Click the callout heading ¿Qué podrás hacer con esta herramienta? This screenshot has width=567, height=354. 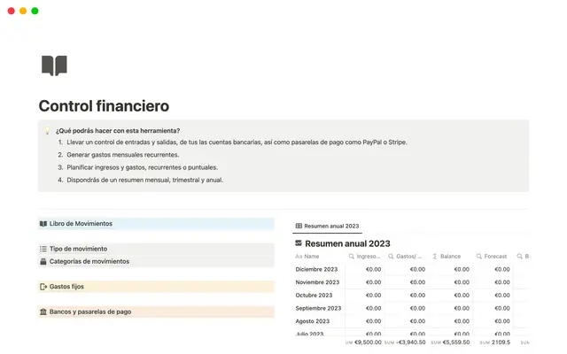point(118,130)
